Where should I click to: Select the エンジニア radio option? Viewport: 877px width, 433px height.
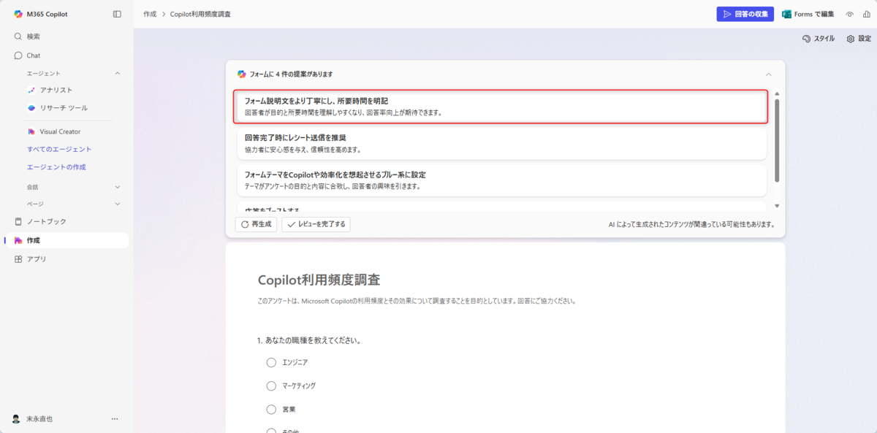(271, 362)
